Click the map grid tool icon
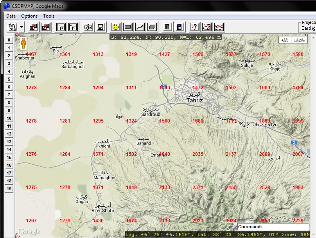 pyautogui.click(x=13, y=27)
